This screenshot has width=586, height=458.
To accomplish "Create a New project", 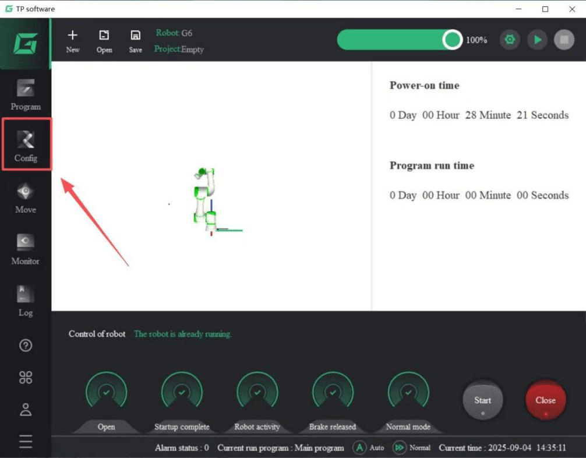I will click(x=72, y=41).
